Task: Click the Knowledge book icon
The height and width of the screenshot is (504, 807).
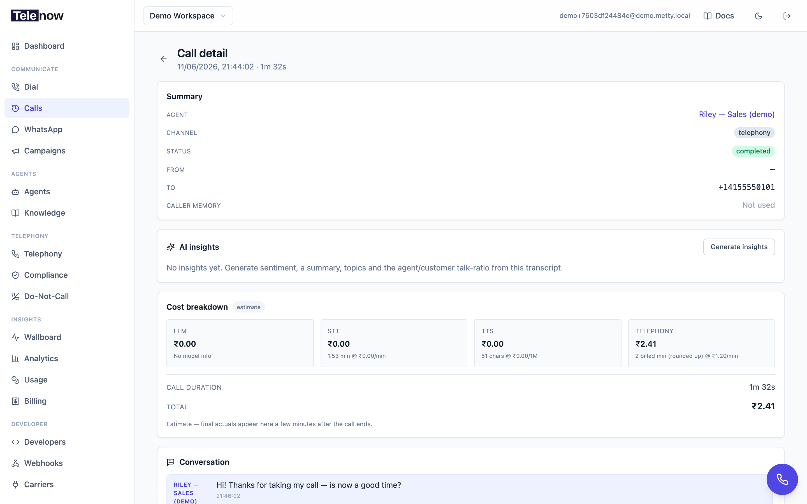Action: click(x=15, y=213)
